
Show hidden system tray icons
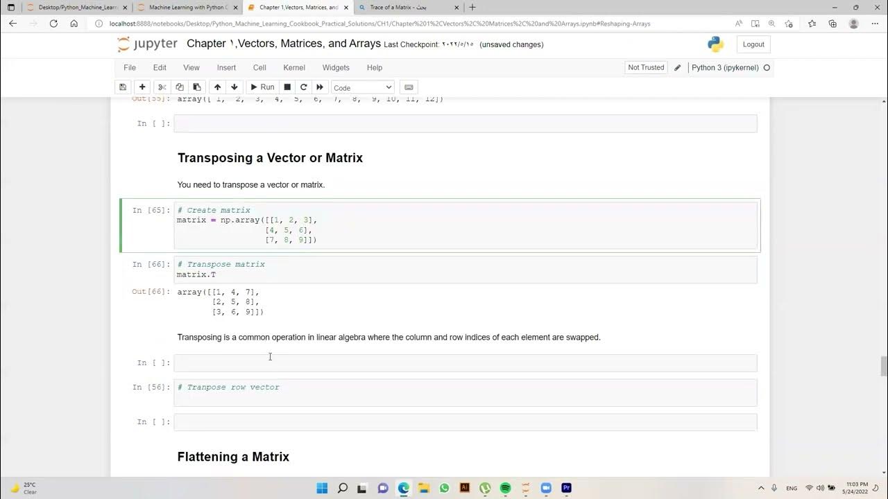[761, 488]
